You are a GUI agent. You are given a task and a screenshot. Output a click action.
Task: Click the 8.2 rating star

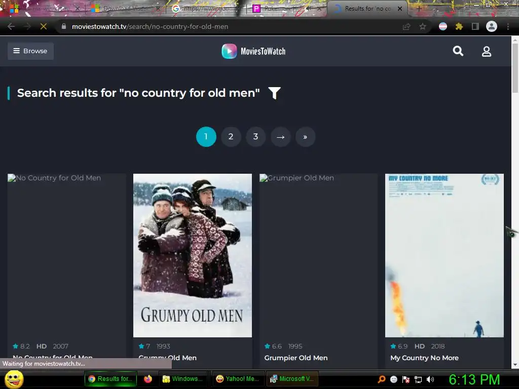click(x=15, y=346)
